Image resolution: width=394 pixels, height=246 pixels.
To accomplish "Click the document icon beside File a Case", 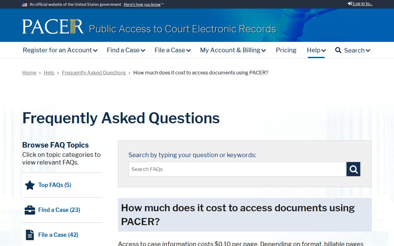I will (30, 235).
